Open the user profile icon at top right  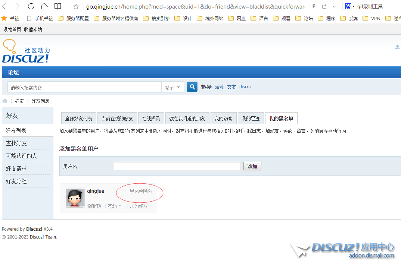click(x=397, y=47)
